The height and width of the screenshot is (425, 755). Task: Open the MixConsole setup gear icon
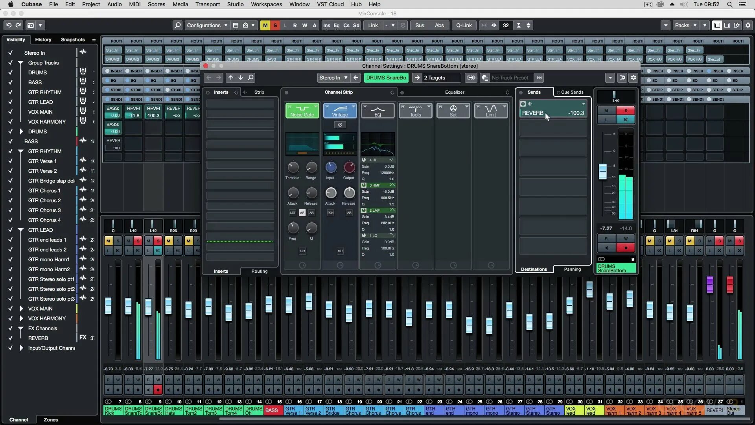pos(748,25)
